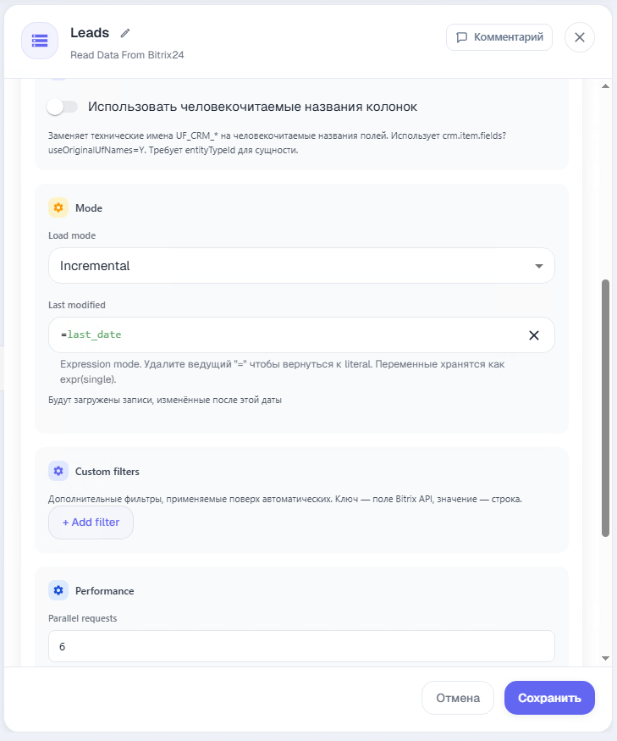Screen dimensions: 617x741
Task: Open the Load mode Incremental dropdown
Action: [301, 266]
